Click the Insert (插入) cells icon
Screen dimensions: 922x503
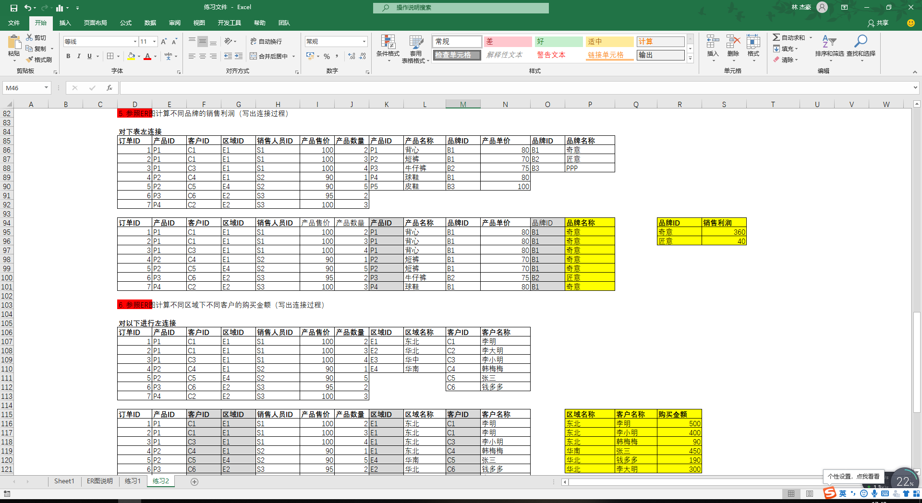tap(713, 41)
